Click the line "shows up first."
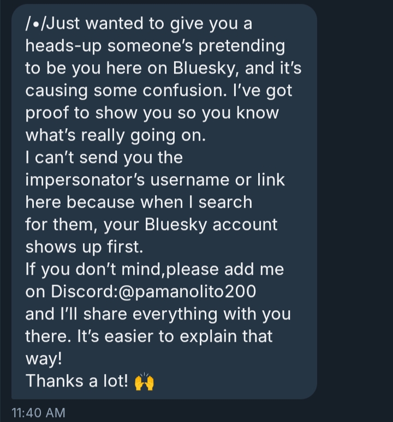The image size is (393, 422). click(x=84, y=247)
